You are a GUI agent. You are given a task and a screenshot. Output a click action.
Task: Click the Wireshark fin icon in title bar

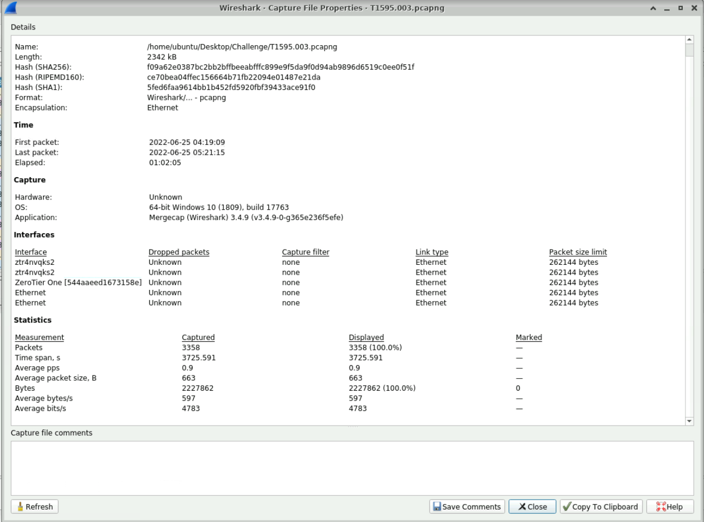tap(10, 8)
